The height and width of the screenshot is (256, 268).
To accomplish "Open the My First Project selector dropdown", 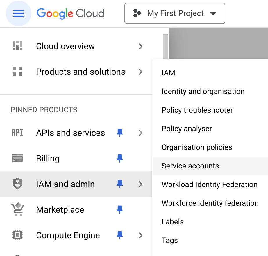I will coord(175,13).
